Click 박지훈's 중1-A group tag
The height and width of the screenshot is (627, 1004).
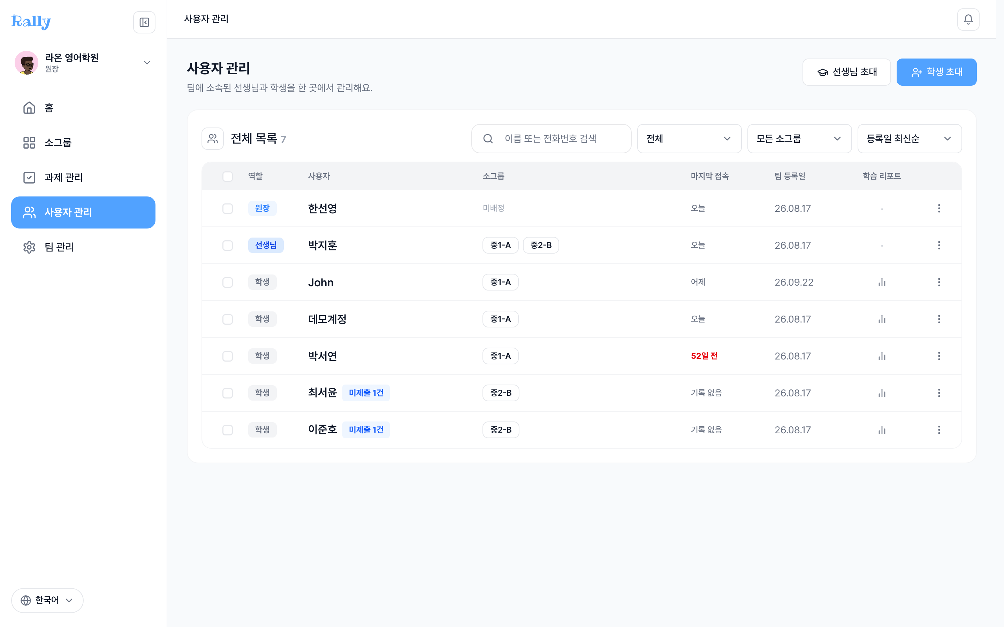(500, 245)
